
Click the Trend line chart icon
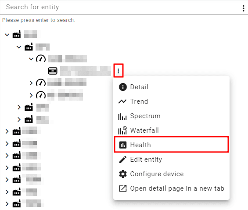click(x=122, y=101)
